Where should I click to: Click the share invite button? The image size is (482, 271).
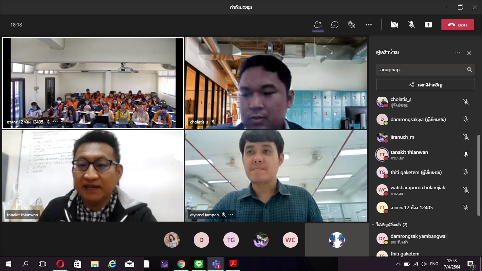(425, 85)
